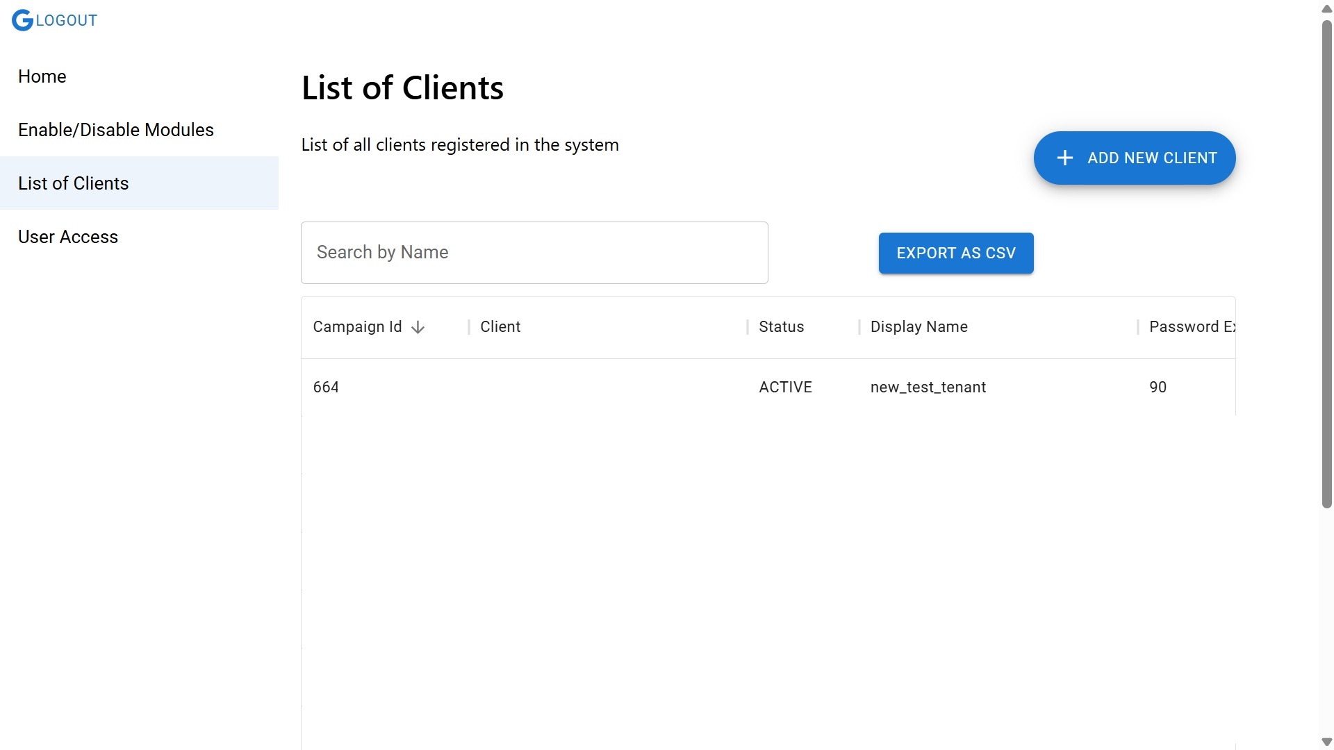Open the Home menu item
1334x750 pixels.
pos(42,76)
